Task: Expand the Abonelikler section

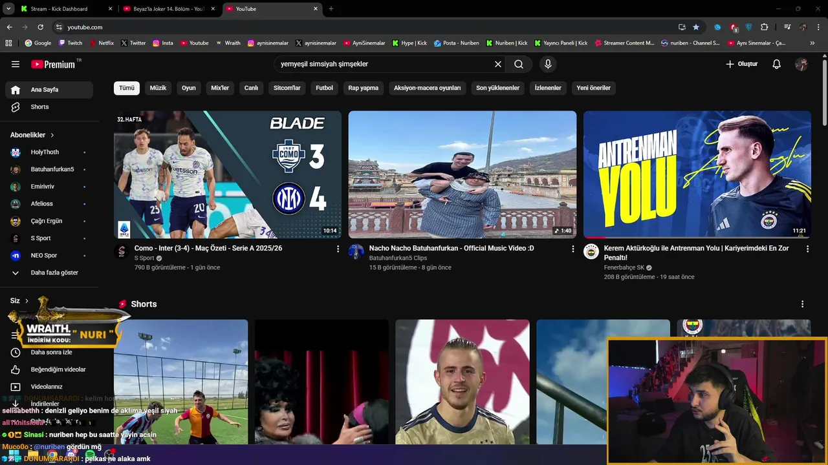Action: tap(32, 135)
